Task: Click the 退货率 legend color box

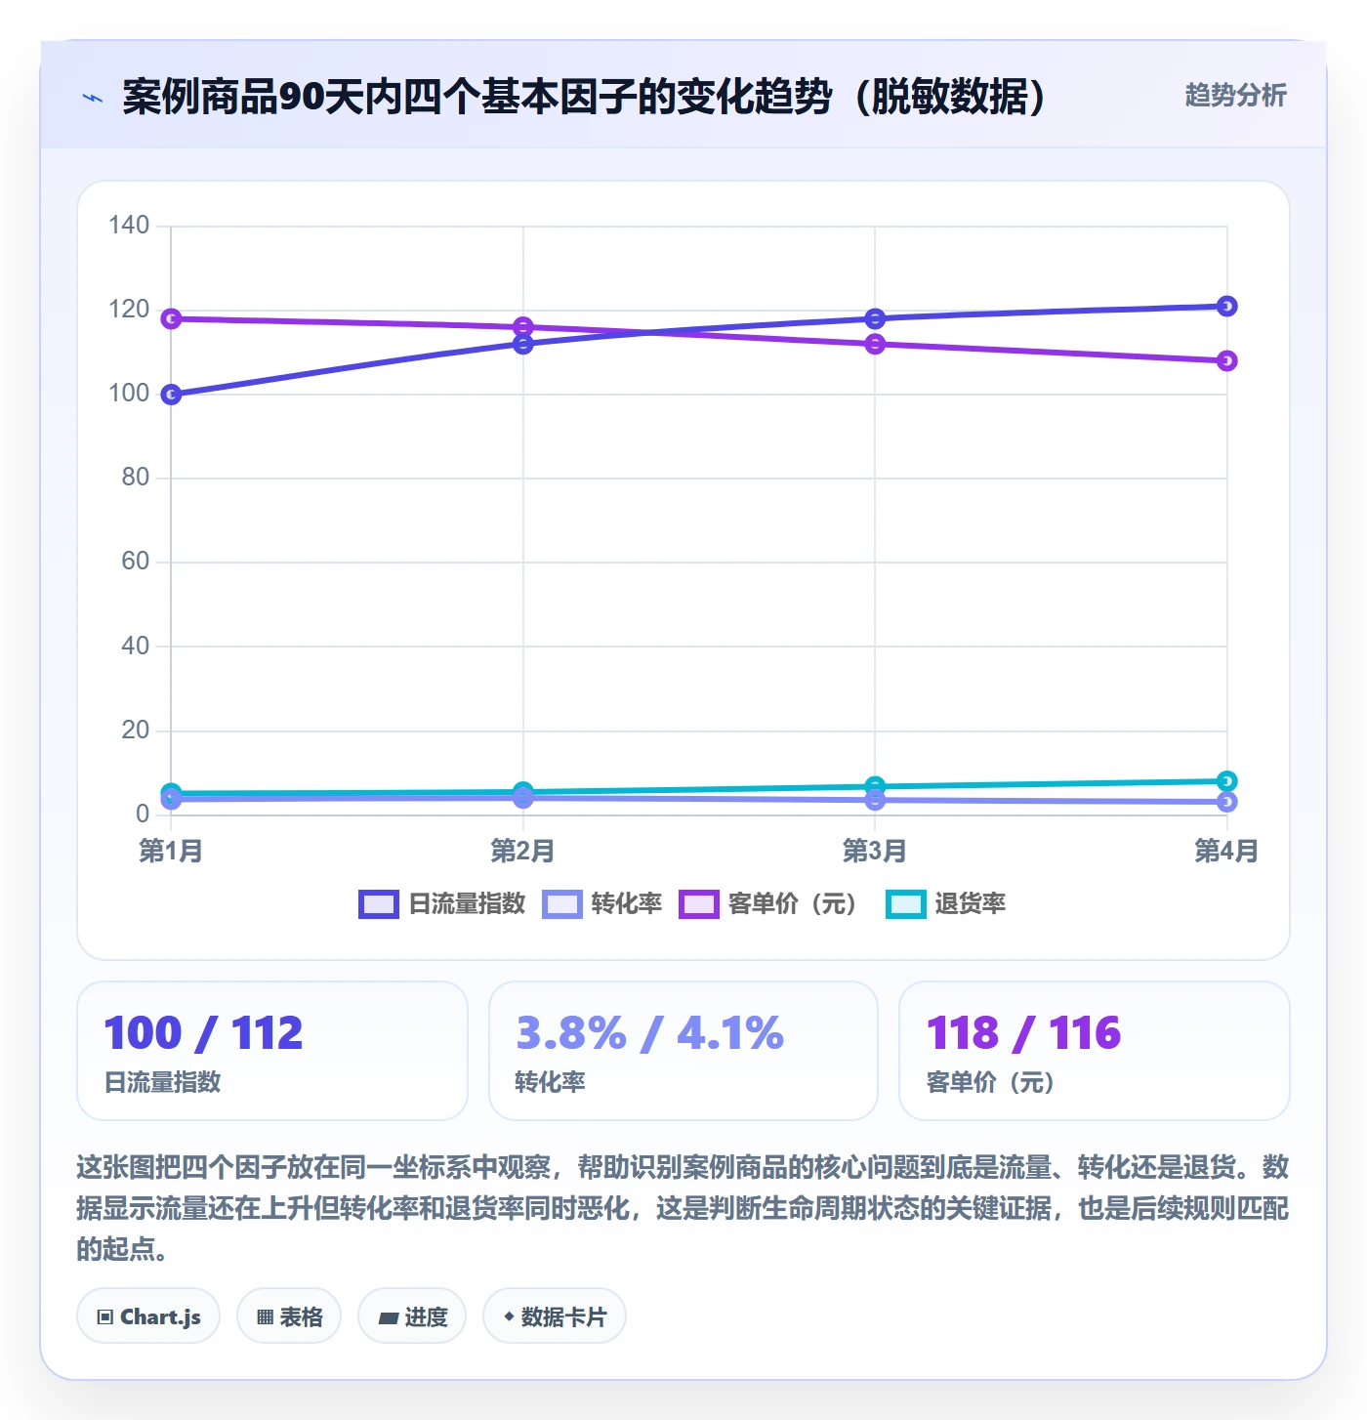Action: tap(906, 904)
